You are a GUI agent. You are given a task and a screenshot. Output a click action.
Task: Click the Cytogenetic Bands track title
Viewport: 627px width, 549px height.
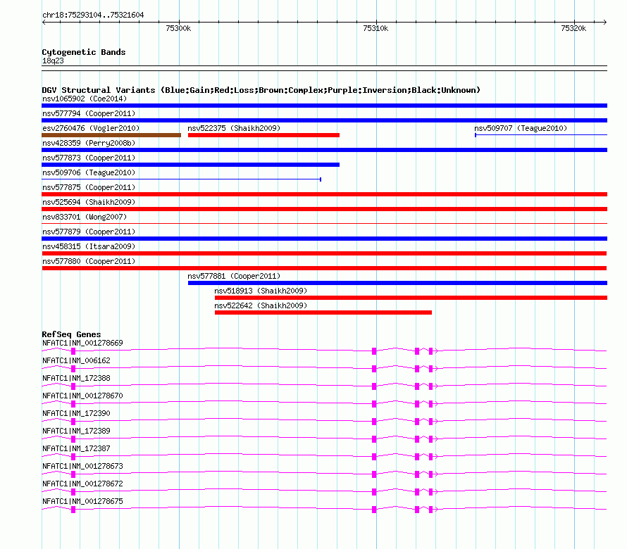tap(84, 52)
